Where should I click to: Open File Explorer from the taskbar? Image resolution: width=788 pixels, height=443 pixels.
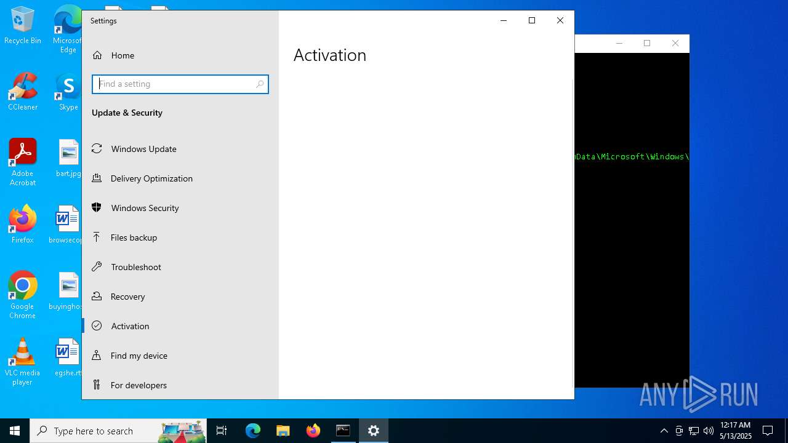[x=283, y=431]
